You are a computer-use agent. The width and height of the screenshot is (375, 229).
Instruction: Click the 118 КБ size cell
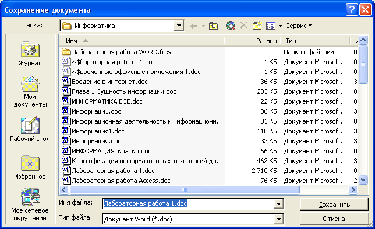coord(267,131)
